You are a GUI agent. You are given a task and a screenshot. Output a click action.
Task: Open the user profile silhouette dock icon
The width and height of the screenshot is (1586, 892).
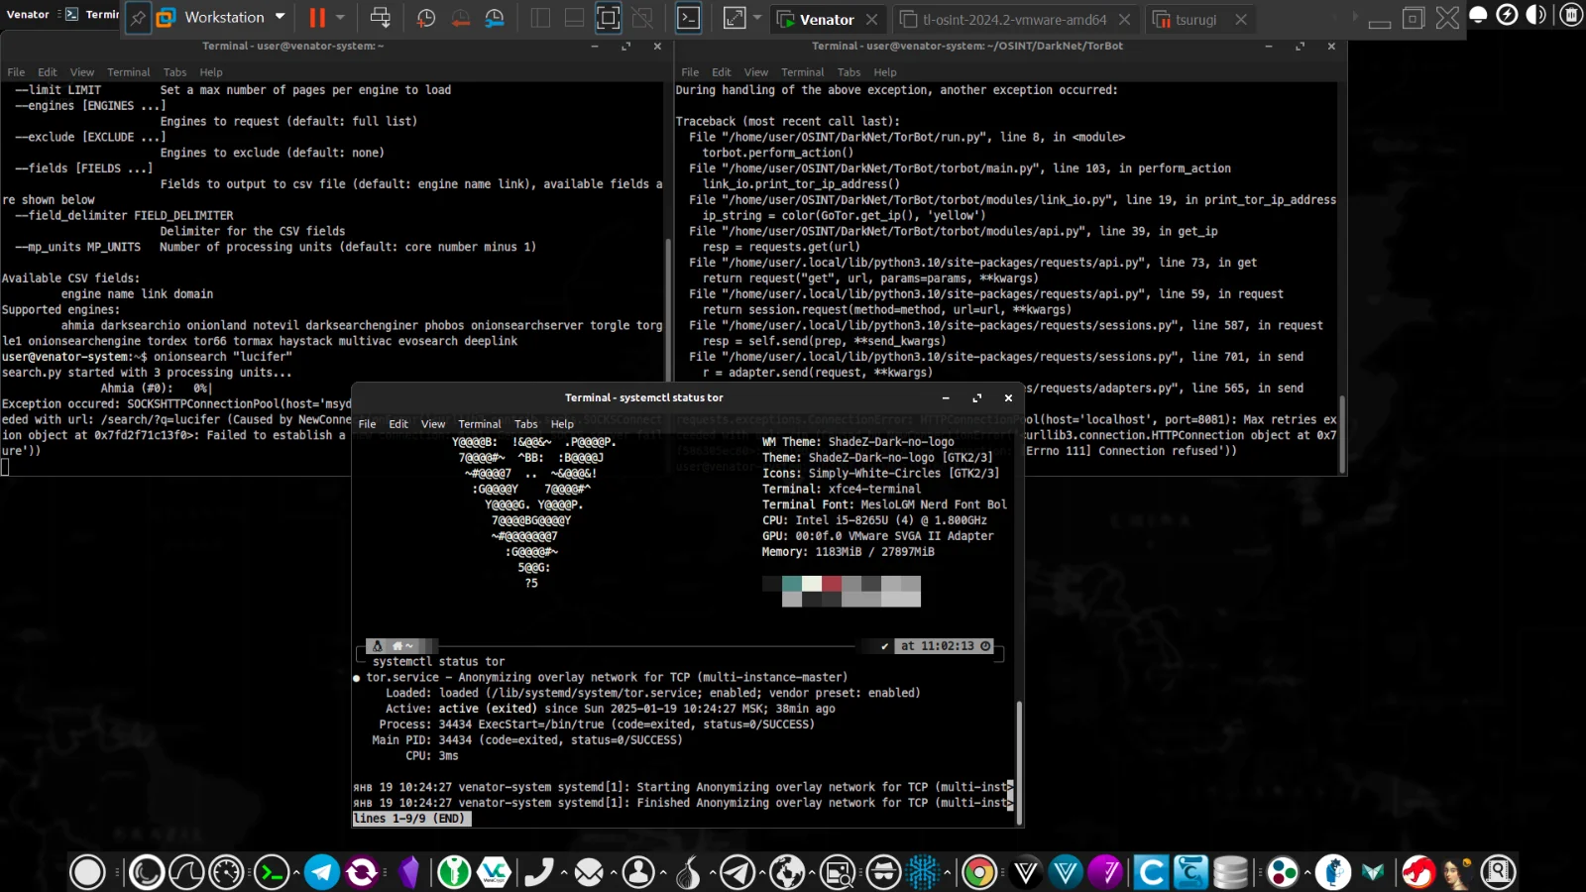click(x=638, y=872)
